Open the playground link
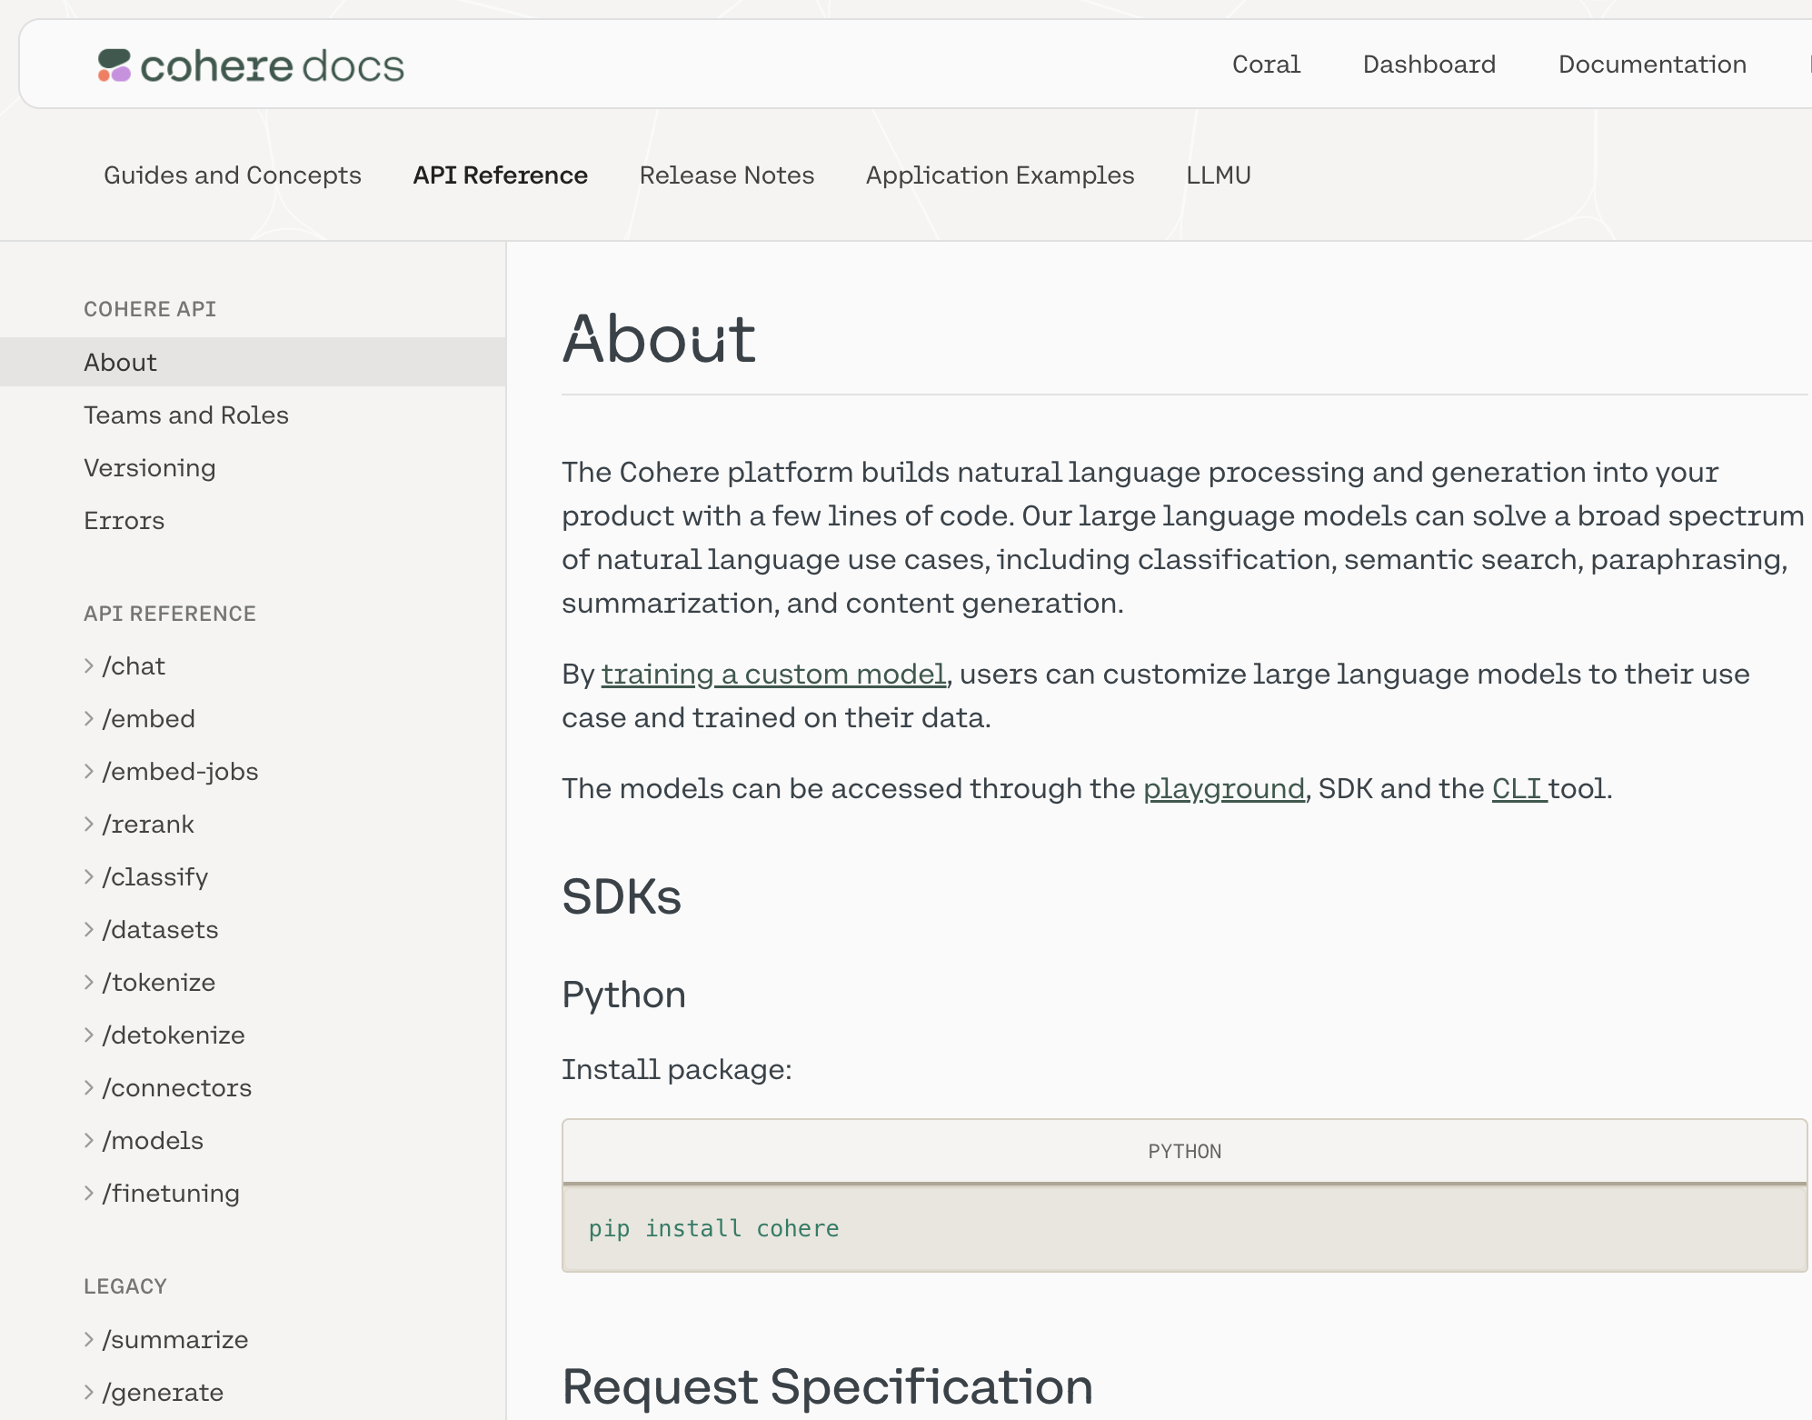Image resolution: width=1812 pixels, height=1420 pixels. pos(1223,789)
